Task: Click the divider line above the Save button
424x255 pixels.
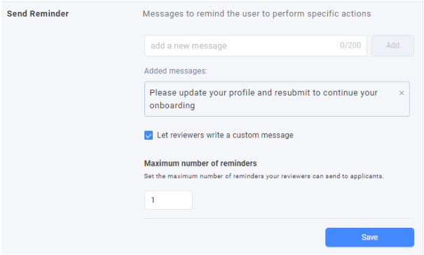Action: 279,219
